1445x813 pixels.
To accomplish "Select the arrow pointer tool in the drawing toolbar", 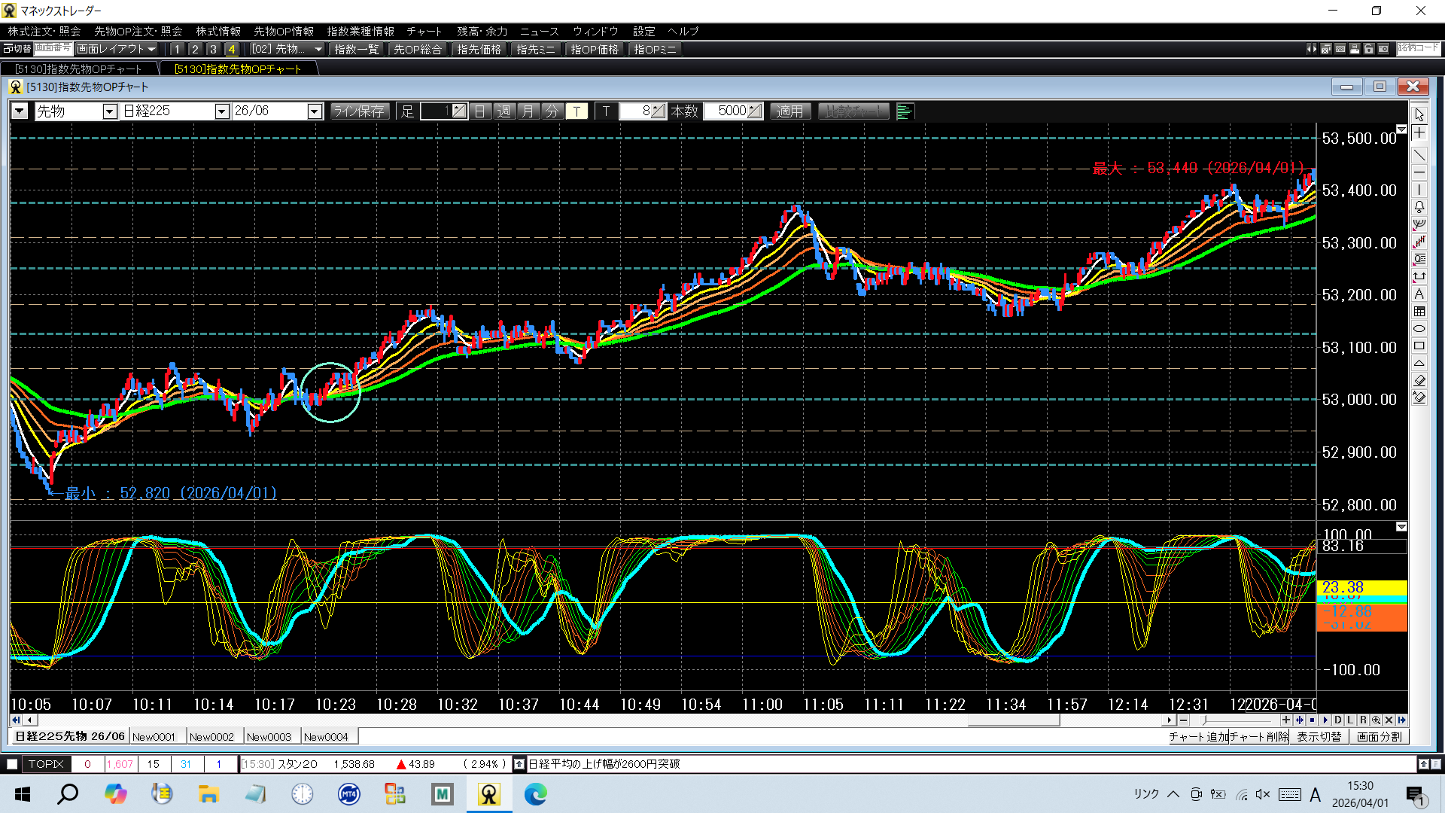I will coord(1419,115).
